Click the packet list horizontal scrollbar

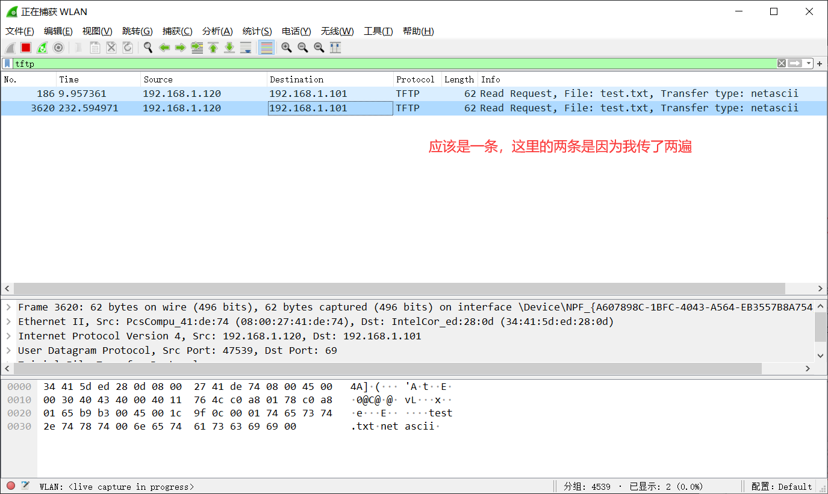point(399,288)
